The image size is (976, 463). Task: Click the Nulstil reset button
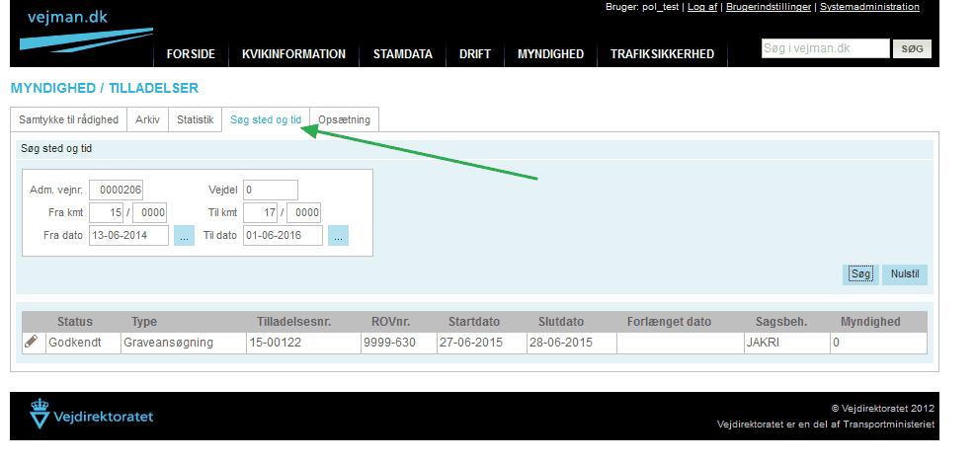coord(904,274)
